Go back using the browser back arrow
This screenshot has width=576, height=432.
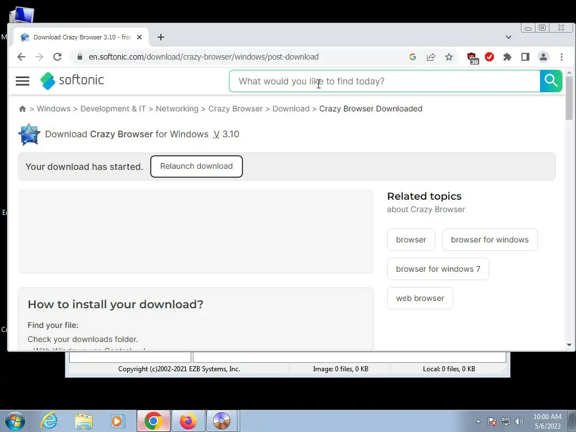tap(21, 57)
